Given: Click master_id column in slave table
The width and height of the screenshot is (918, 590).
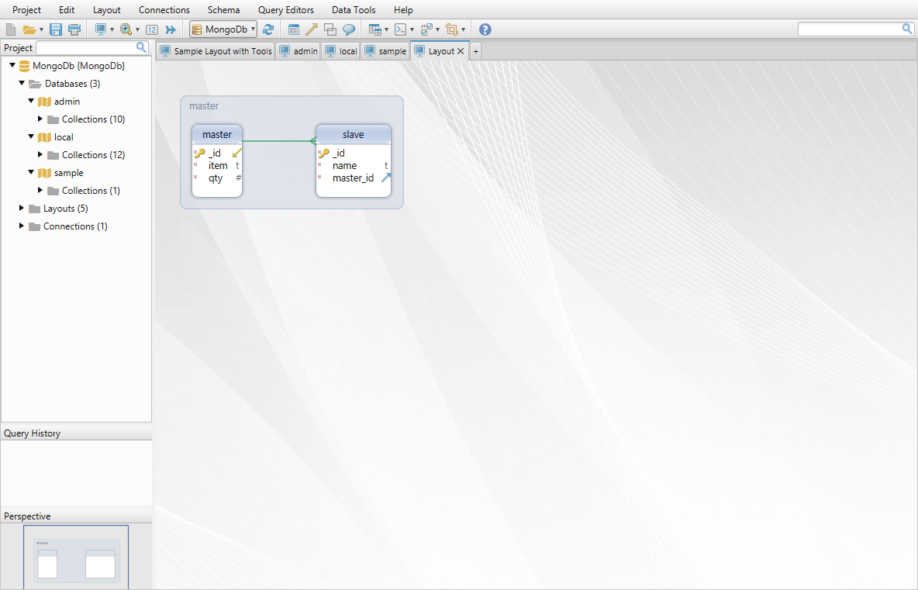Looking at the screenshot, I should (x=353, y=178).
